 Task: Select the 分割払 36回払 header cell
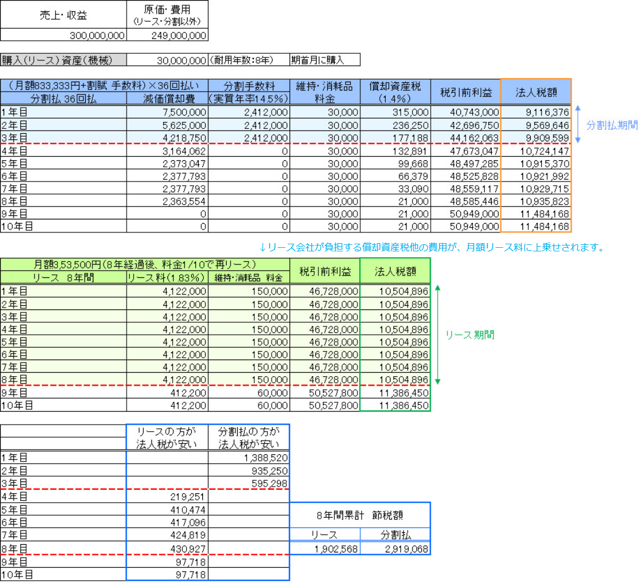[x=63, y=98]
